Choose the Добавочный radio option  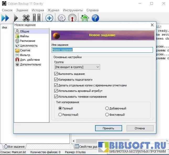(107, 108)
